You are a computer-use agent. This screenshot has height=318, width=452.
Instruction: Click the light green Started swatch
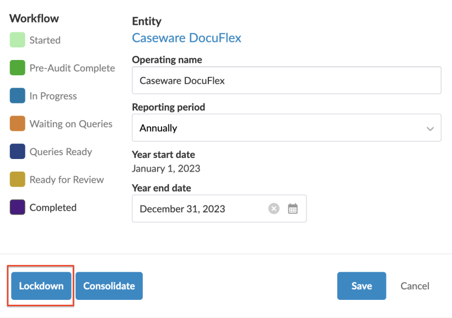coord(18,40)
